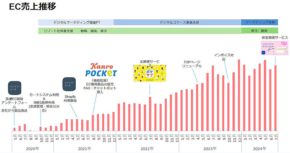
Task: Click the ヒトツブカンロ icon above Shopify
Action: click(69, 84)
